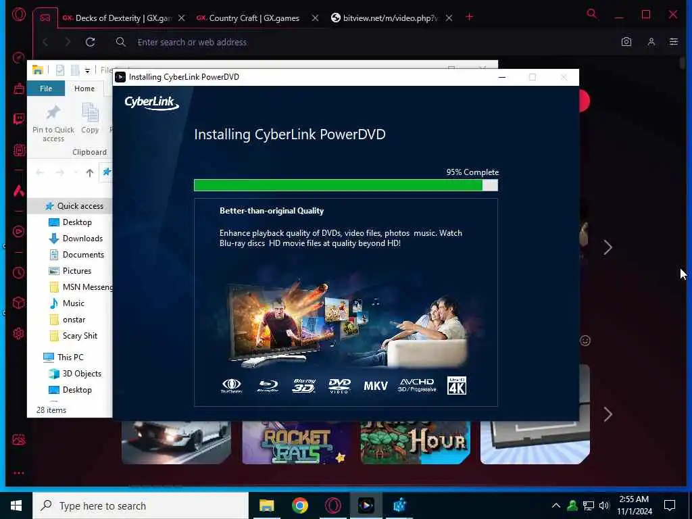The height and width of the screenshot is (519, 692).
Task: Click the installation progress bar
Action: 346,185
